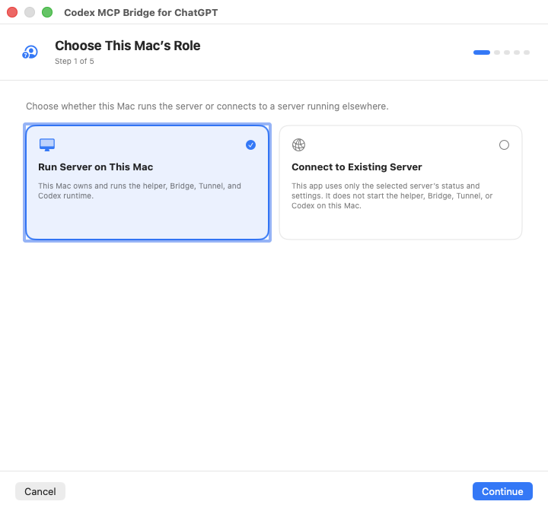
Task: Click the bridge help icon beside the title
Action: point(30,52)
